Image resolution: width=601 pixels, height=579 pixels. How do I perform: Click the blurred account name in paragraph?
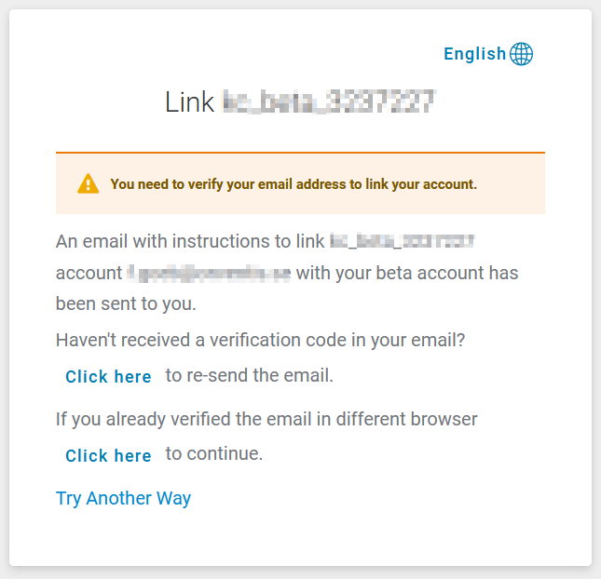click(403, 242)
